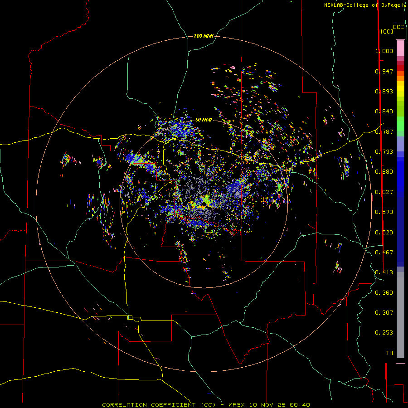The image size is (408, 408).
Task: Click the black radar site dot at center
Action: point(204,204)
